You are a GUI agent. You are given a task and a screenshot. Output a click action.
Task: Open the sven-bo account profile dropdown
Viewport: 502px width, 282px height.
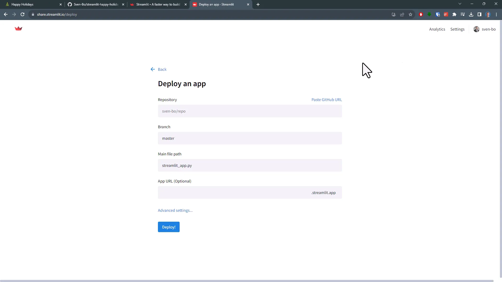484,29
